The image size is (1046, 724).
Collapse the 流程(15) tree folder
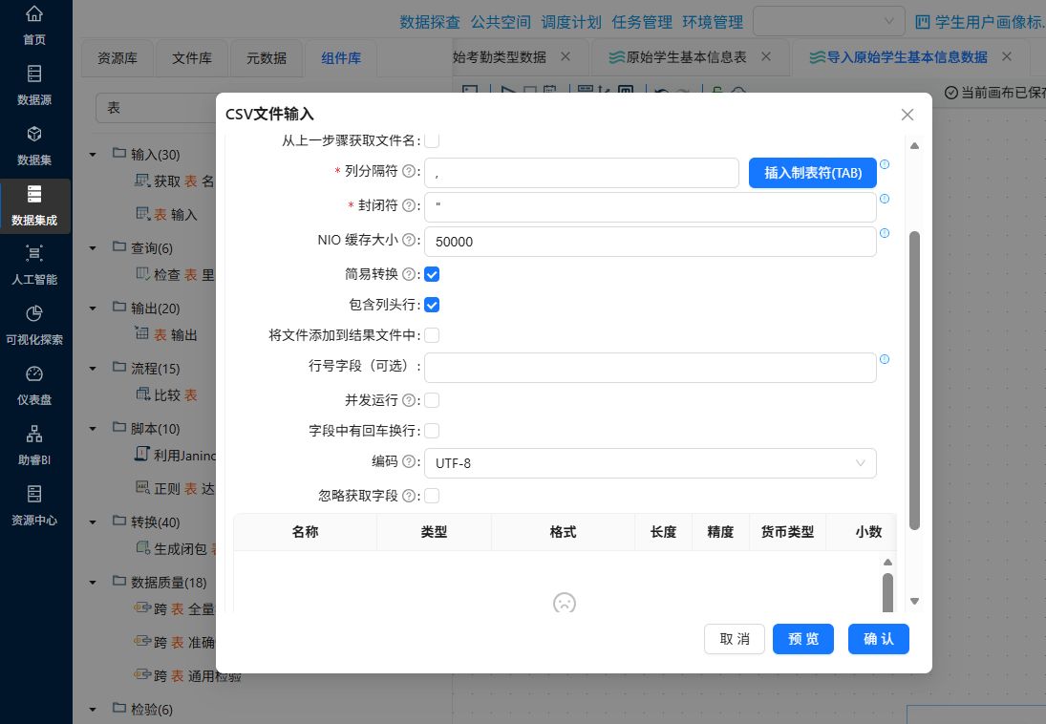click(93, 369)
